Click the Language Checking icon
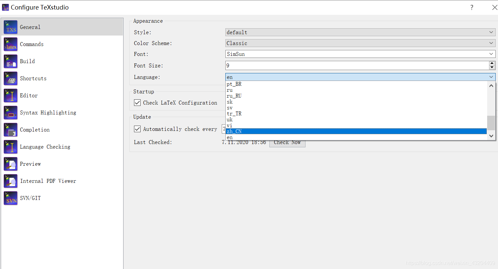 click(11, 147)
